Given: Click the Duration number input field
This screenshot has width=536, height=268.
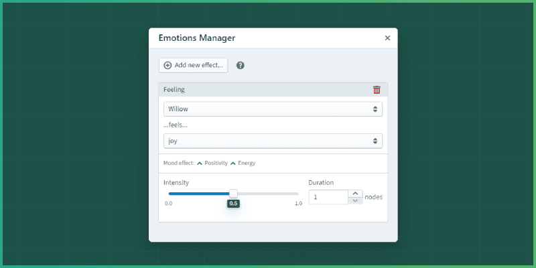Looking at the screenshot, I should coord(328,197).
